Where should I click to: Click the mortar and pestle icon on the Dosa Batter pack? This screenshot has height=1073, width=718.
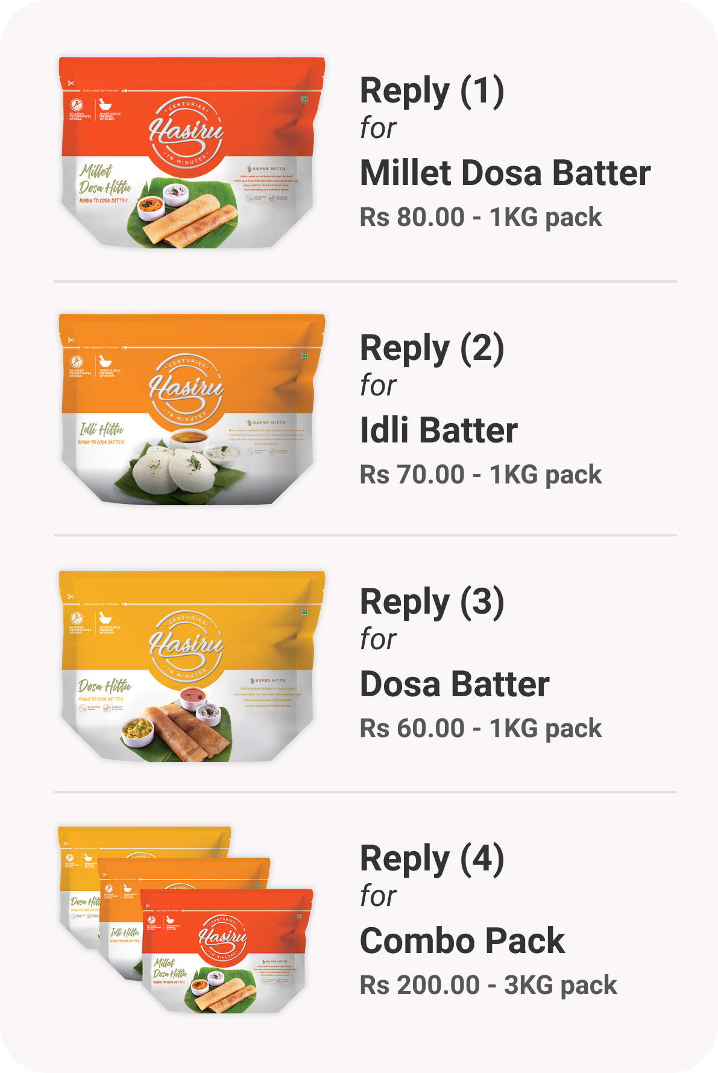click(x=105, y=618)
